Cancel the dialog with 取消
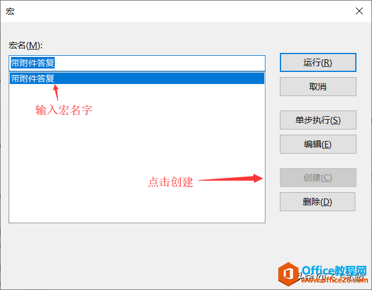Viewport: 372px width, 290px height. click(x=318, y=86)
